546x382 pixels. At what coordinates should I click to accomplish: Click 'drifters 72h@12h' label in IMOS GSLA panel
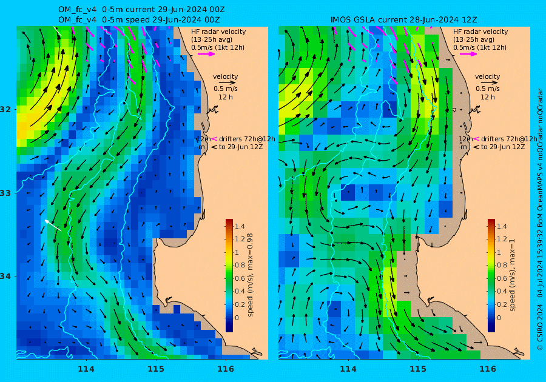509,139
